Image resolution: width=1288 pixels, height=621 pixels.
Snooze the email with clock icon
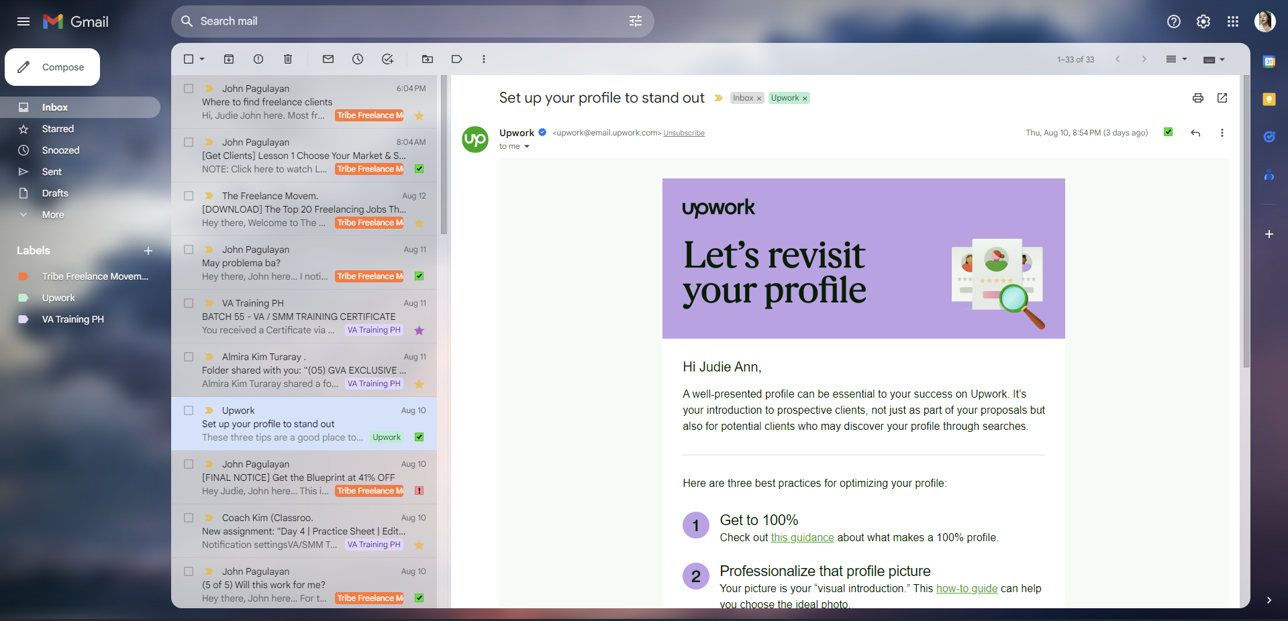(x=358, y=59)
